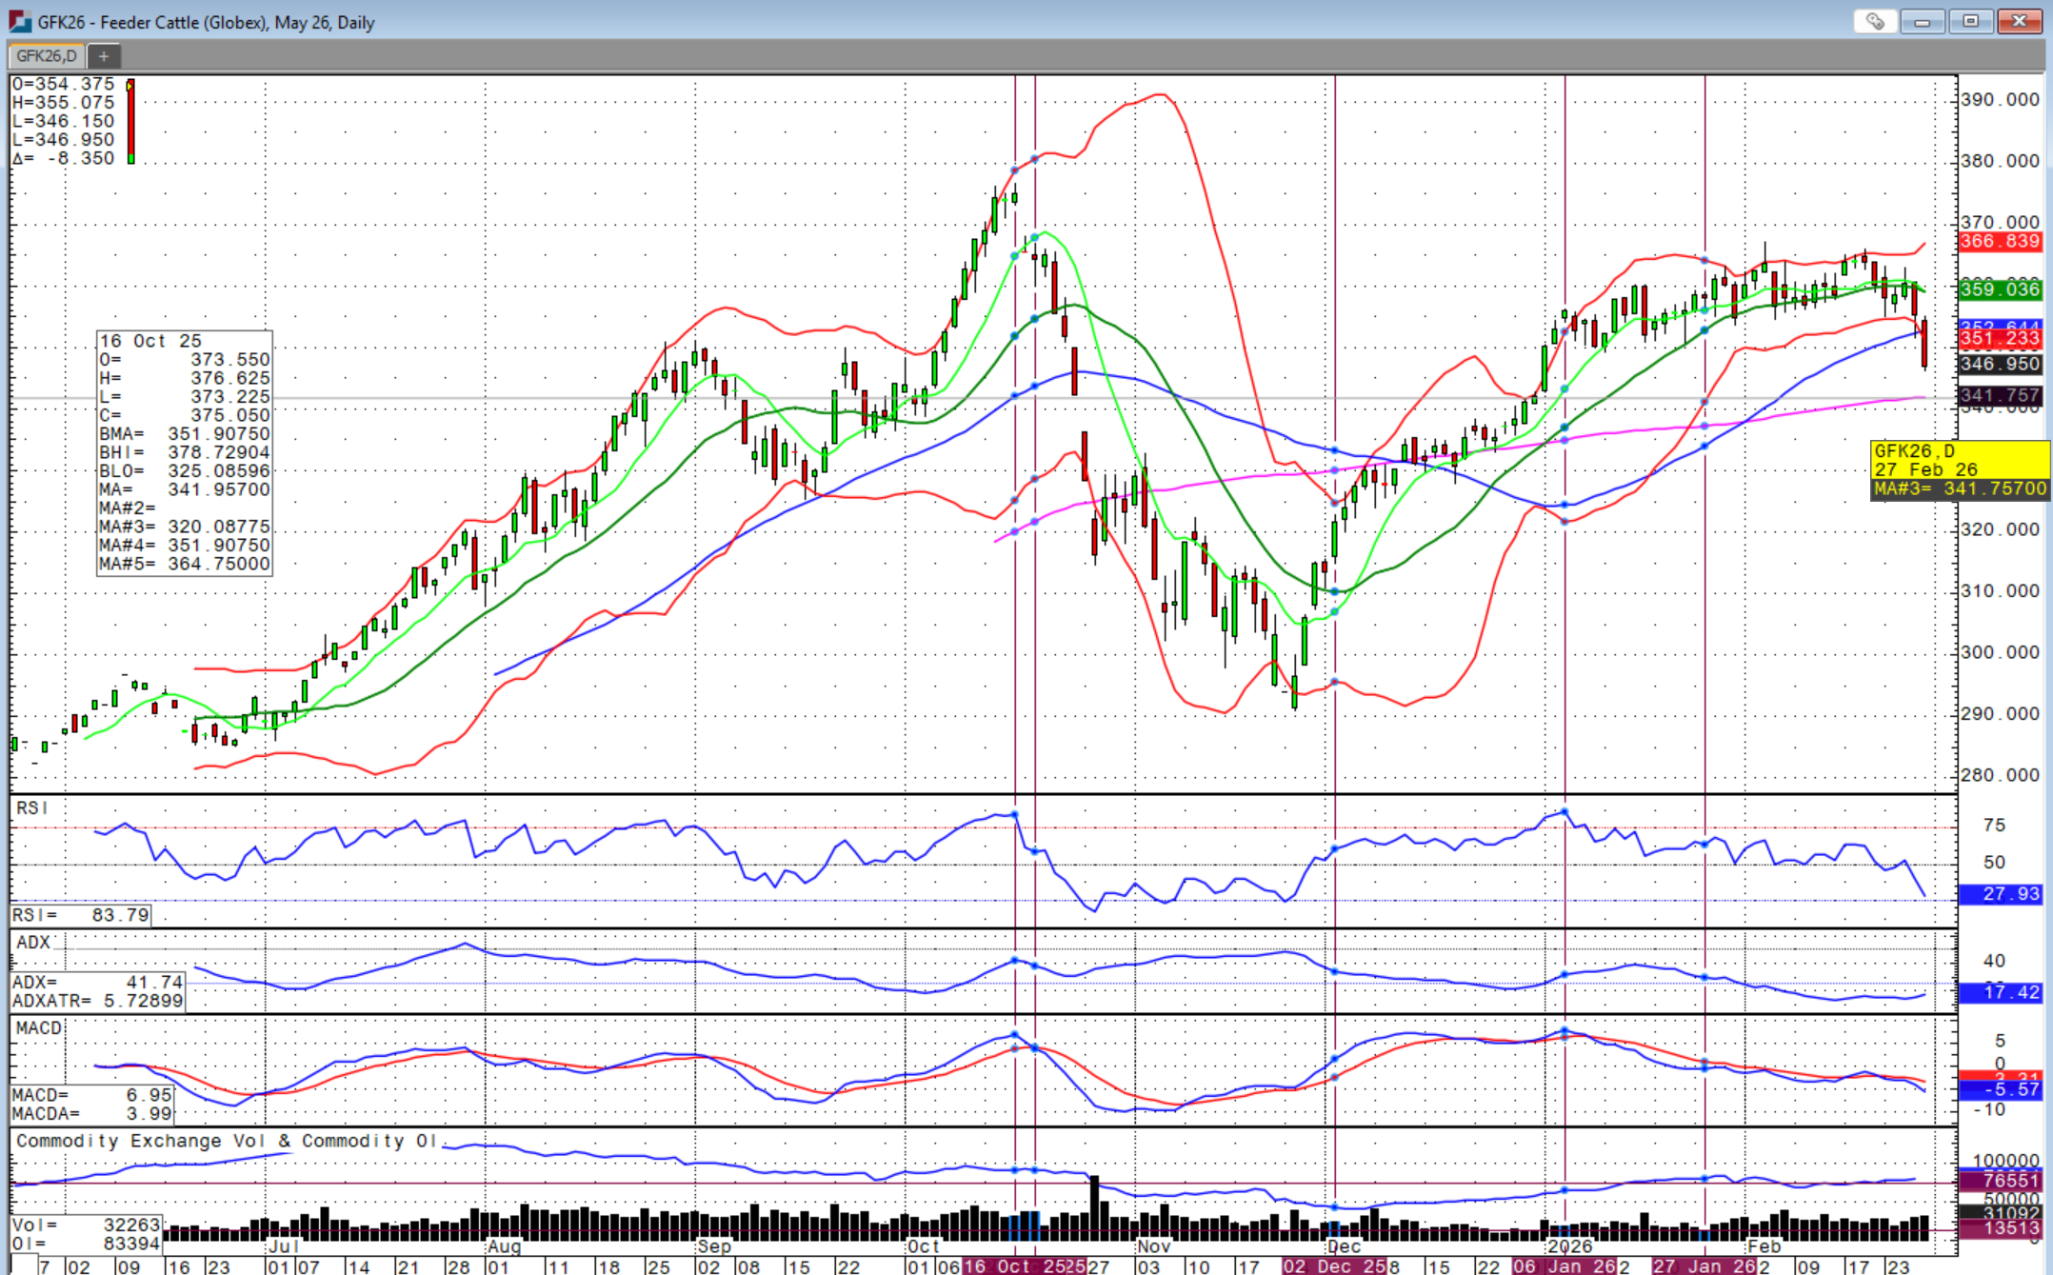Maximize the Feeder Cattle chart window

click(x=1970, y=21)
